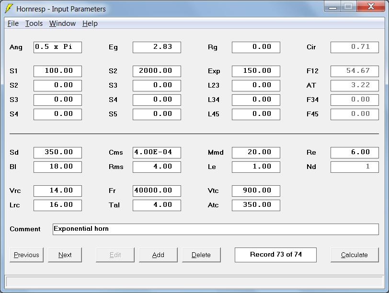Open the File menu

pos(13,23)
